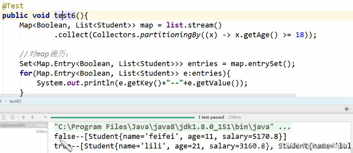
Task: Click '1 test passed' status text
Action: [211, 117]
